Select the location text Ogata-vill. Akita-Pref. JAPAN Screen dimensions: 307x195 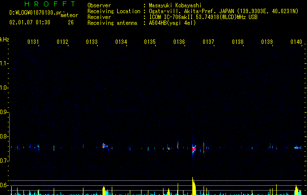[x=191, y=11]
